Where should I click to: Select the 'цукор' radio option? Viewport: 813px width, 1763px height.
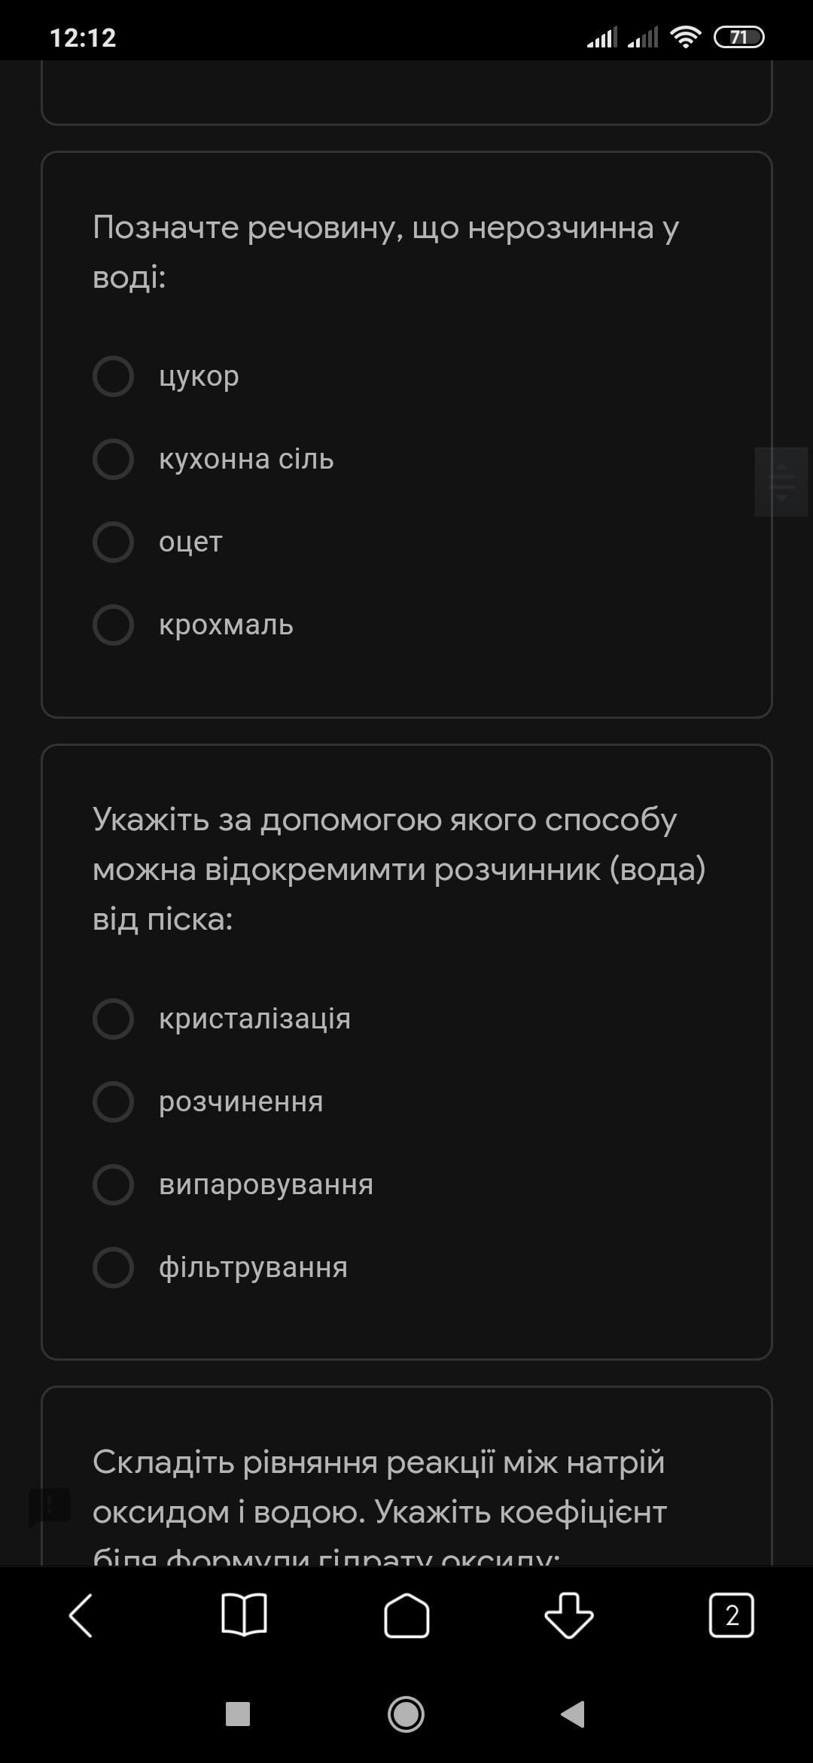coord(113,376)
